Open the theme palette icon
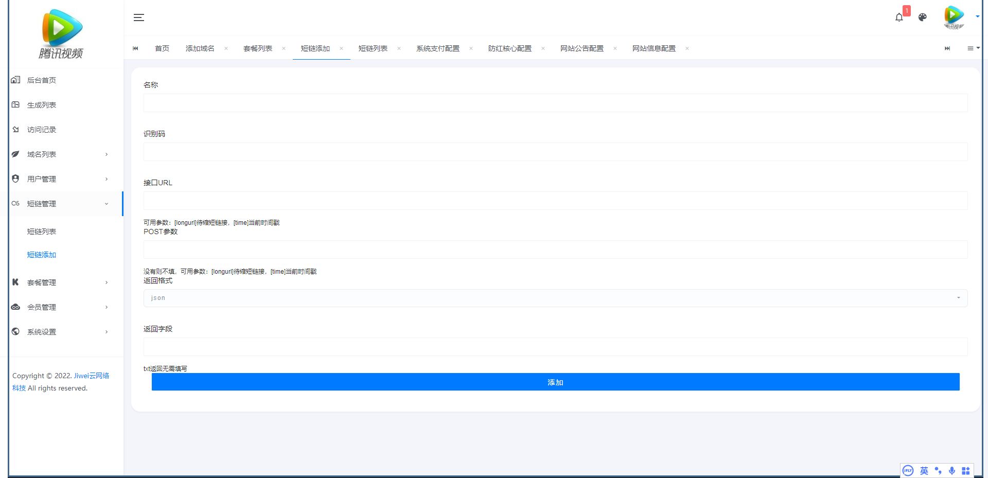The width and height of the screenshot is (988, 478). pyautogui.click(x=923, y=17)
